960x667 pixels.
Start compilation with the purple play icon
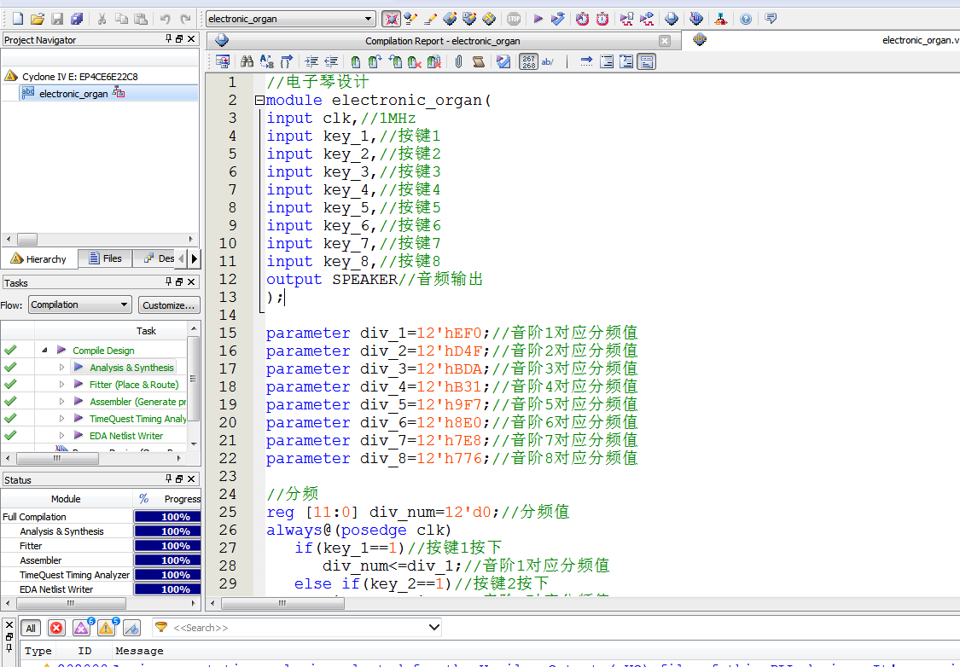(540, 18)
